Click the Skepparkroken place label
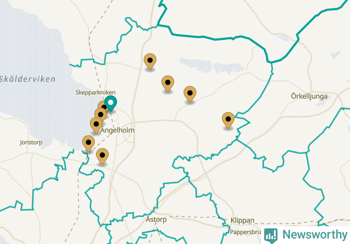350x244 pixels. (95, 93)
